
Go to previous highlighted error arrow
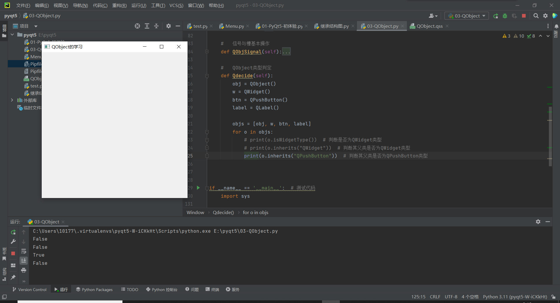(540, 36)
